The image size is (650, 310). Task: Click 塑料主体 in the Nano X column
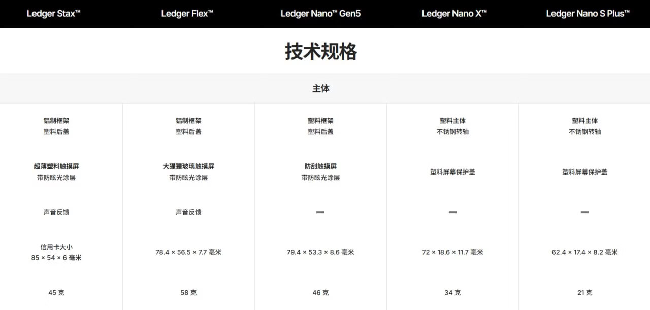(452, 121)
